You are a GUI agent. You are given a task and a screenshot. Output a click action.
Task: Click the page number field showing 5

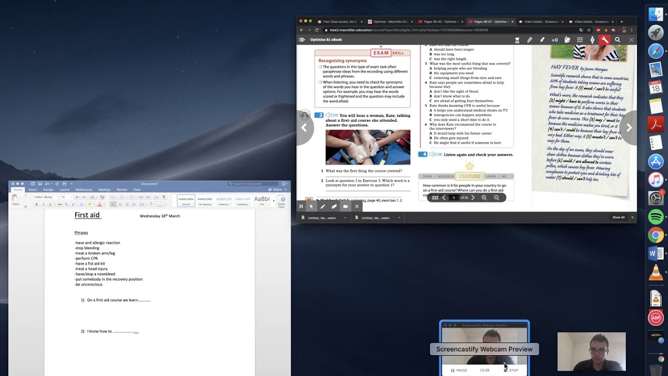454,197
